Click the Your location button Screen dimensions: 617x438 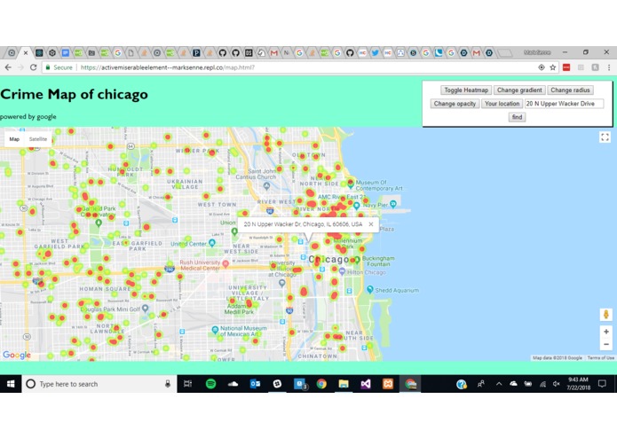[502, 104]
